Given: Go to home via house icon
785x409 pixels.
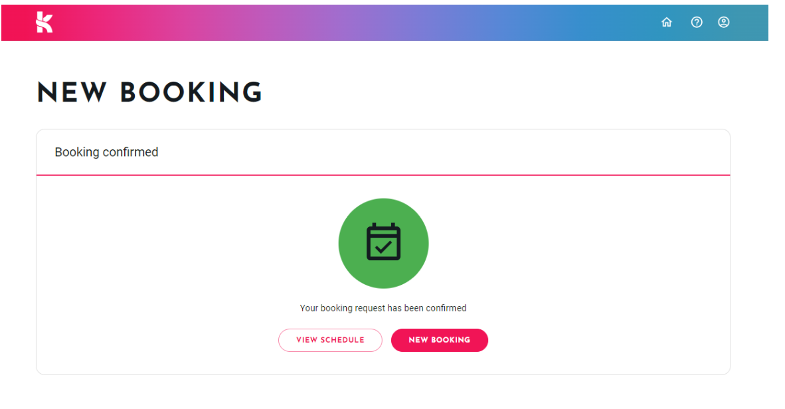Looking at the screenshot, I should coord(666,22).
